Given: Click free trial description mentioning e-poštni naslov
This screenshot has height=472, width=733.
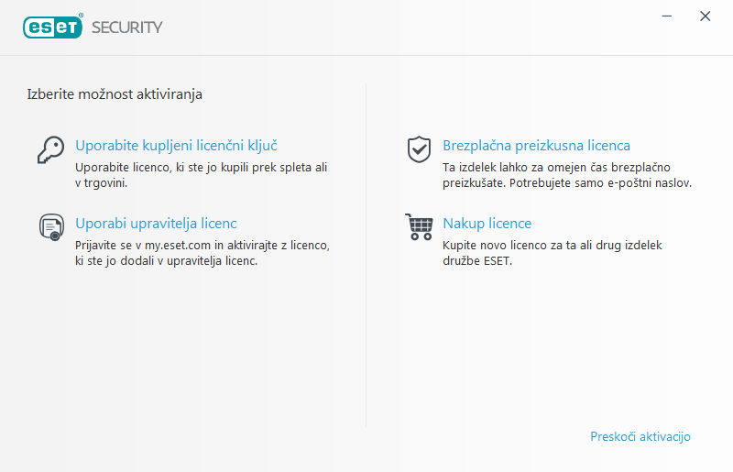Looking at the screenshot, I should tap(566, 176).
